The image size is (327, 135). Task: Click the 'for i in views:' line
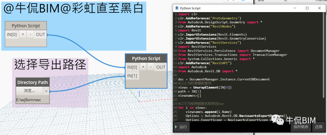192,108
